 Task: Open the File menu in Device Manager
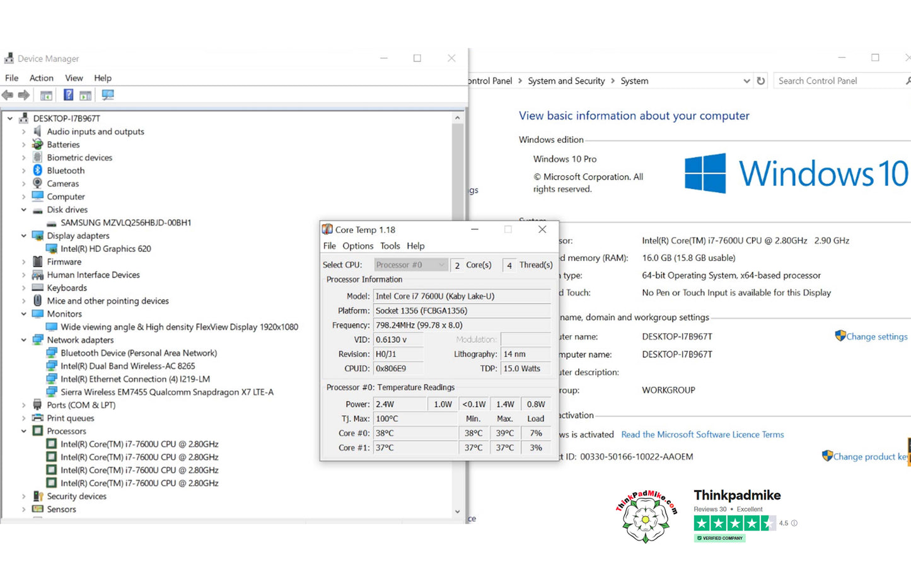[x=12, y=78]
